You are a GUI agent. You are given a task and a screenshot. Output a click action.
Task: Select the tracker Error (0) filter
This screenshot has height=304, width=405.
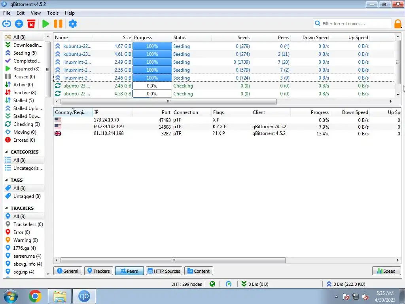point(24,232)
